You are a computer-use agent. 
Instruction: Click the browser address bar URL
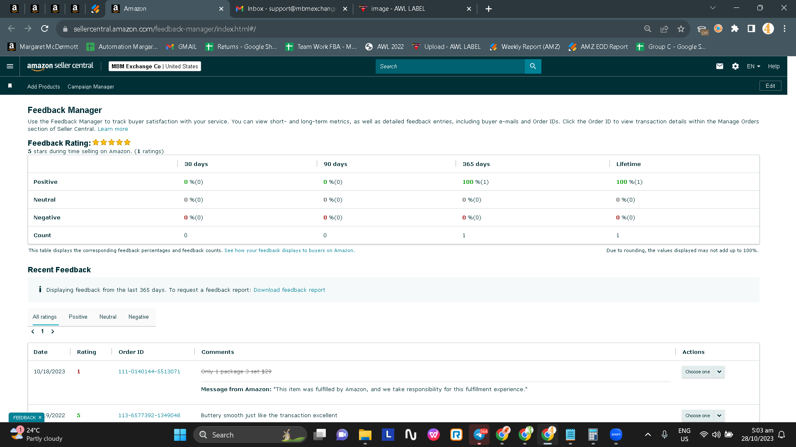pos(165,29)
